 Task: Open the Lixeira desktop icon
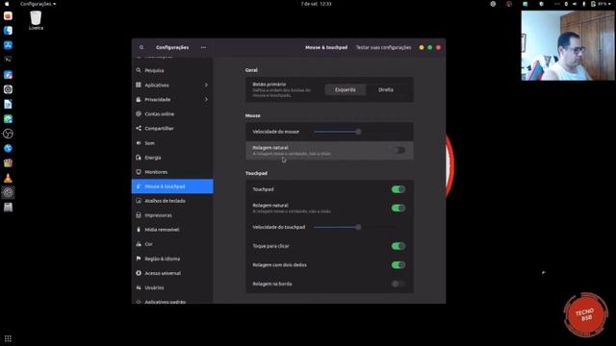(36, 20)
